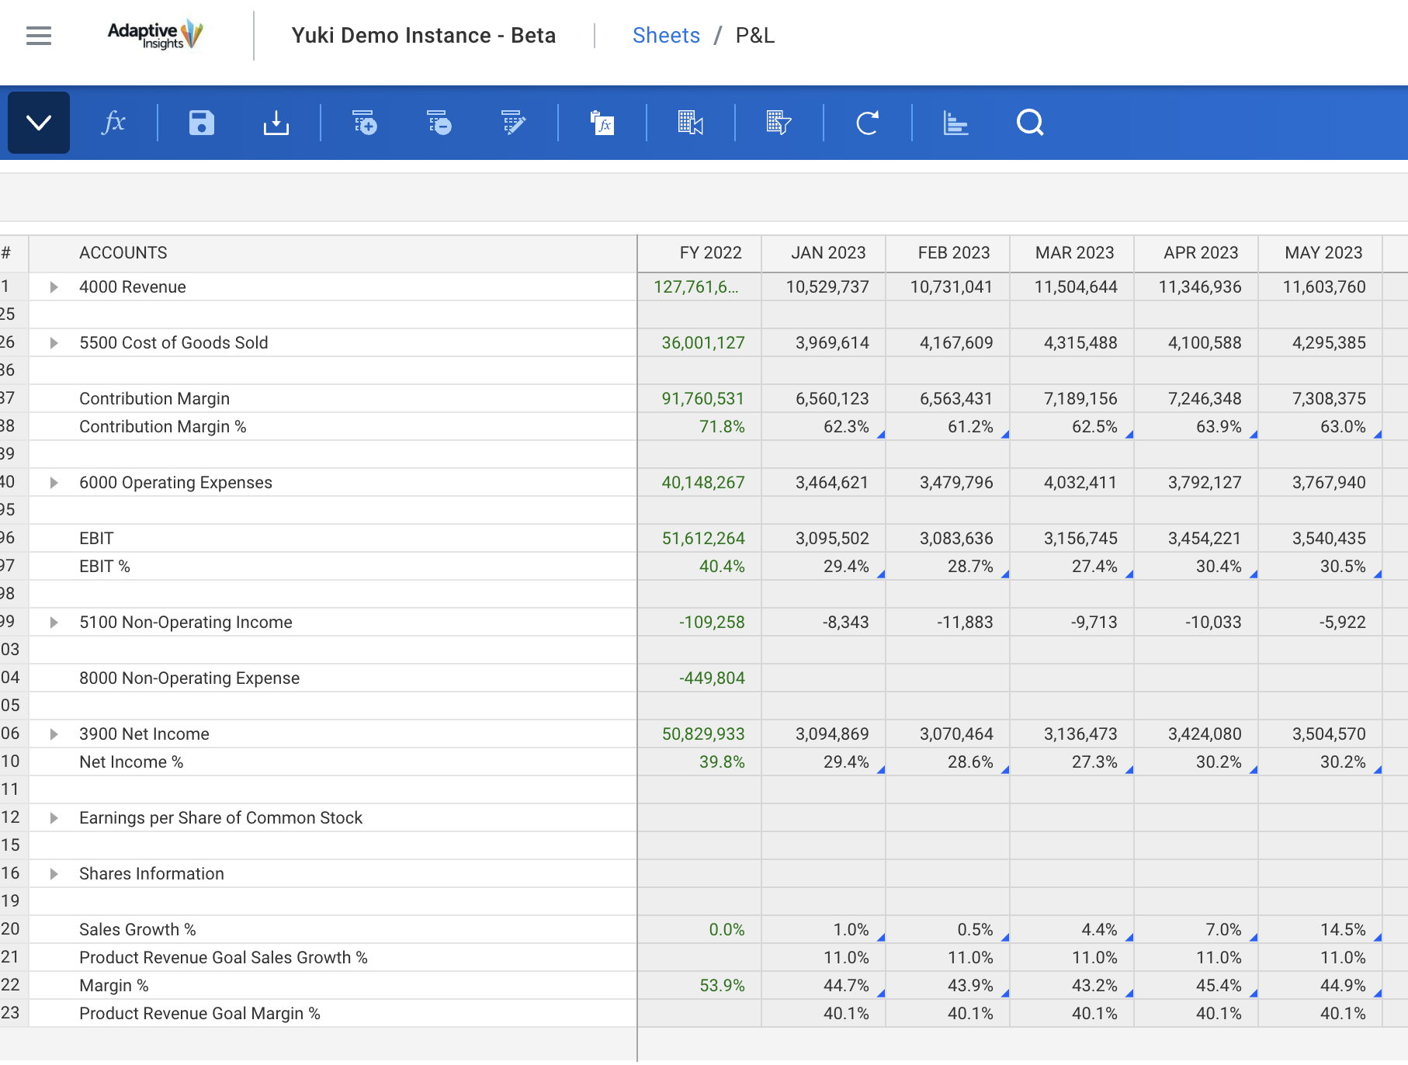Click the add row icon
The image size is (1408, 1065).
(x=364, y=123)
